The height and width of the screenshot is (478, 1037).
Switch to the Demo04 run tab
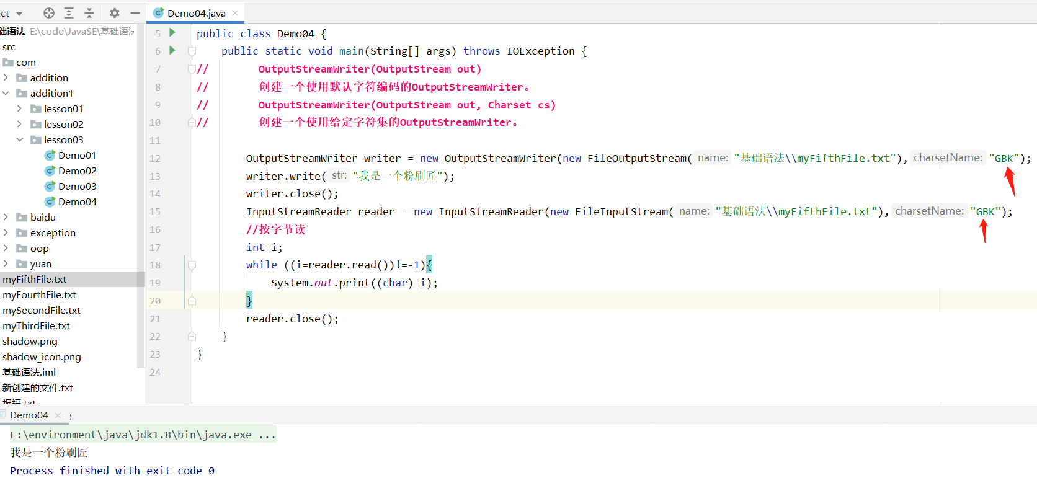click(x=29, y=415)
